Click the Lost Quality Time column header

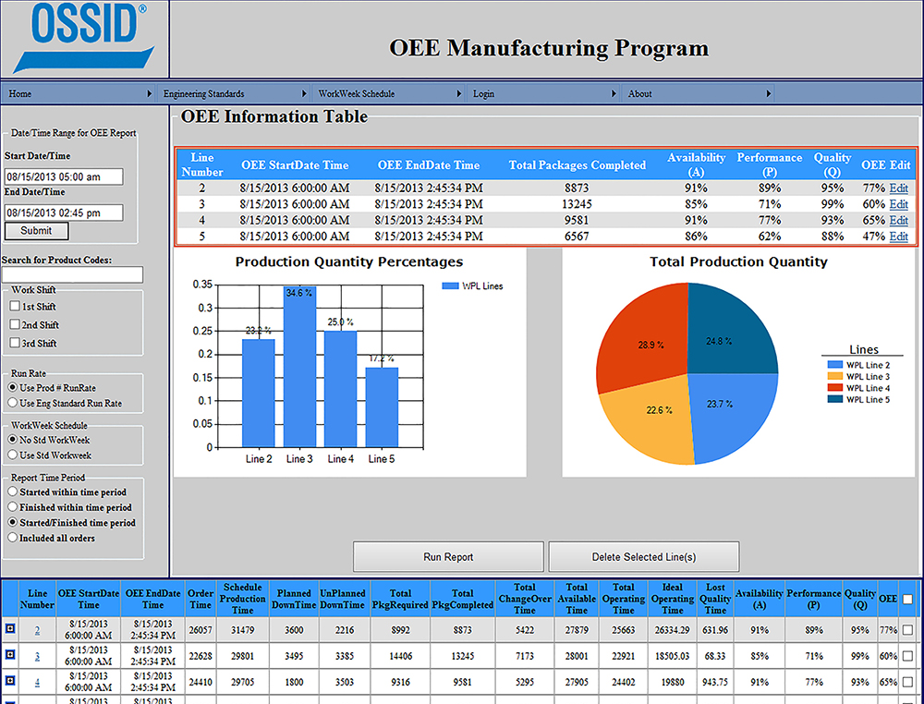715,599
